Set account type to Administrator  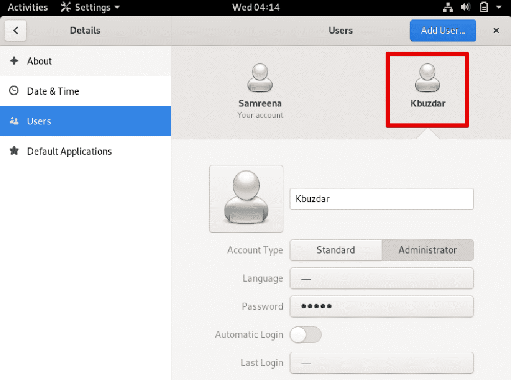click(x=428, y=250)
